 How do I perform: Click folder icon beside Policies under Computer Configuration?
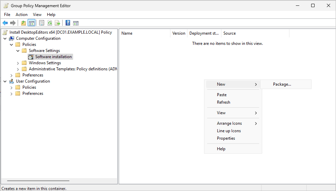pyautogui.click(x=18, y=45)
